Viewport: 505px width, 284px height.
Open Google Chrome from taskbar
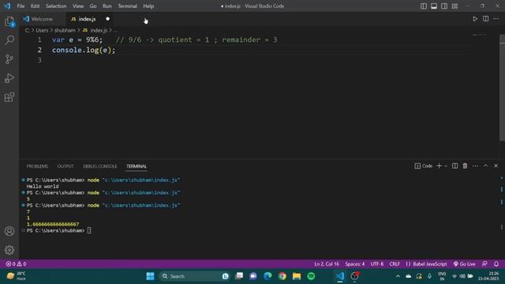pos(282,276)
